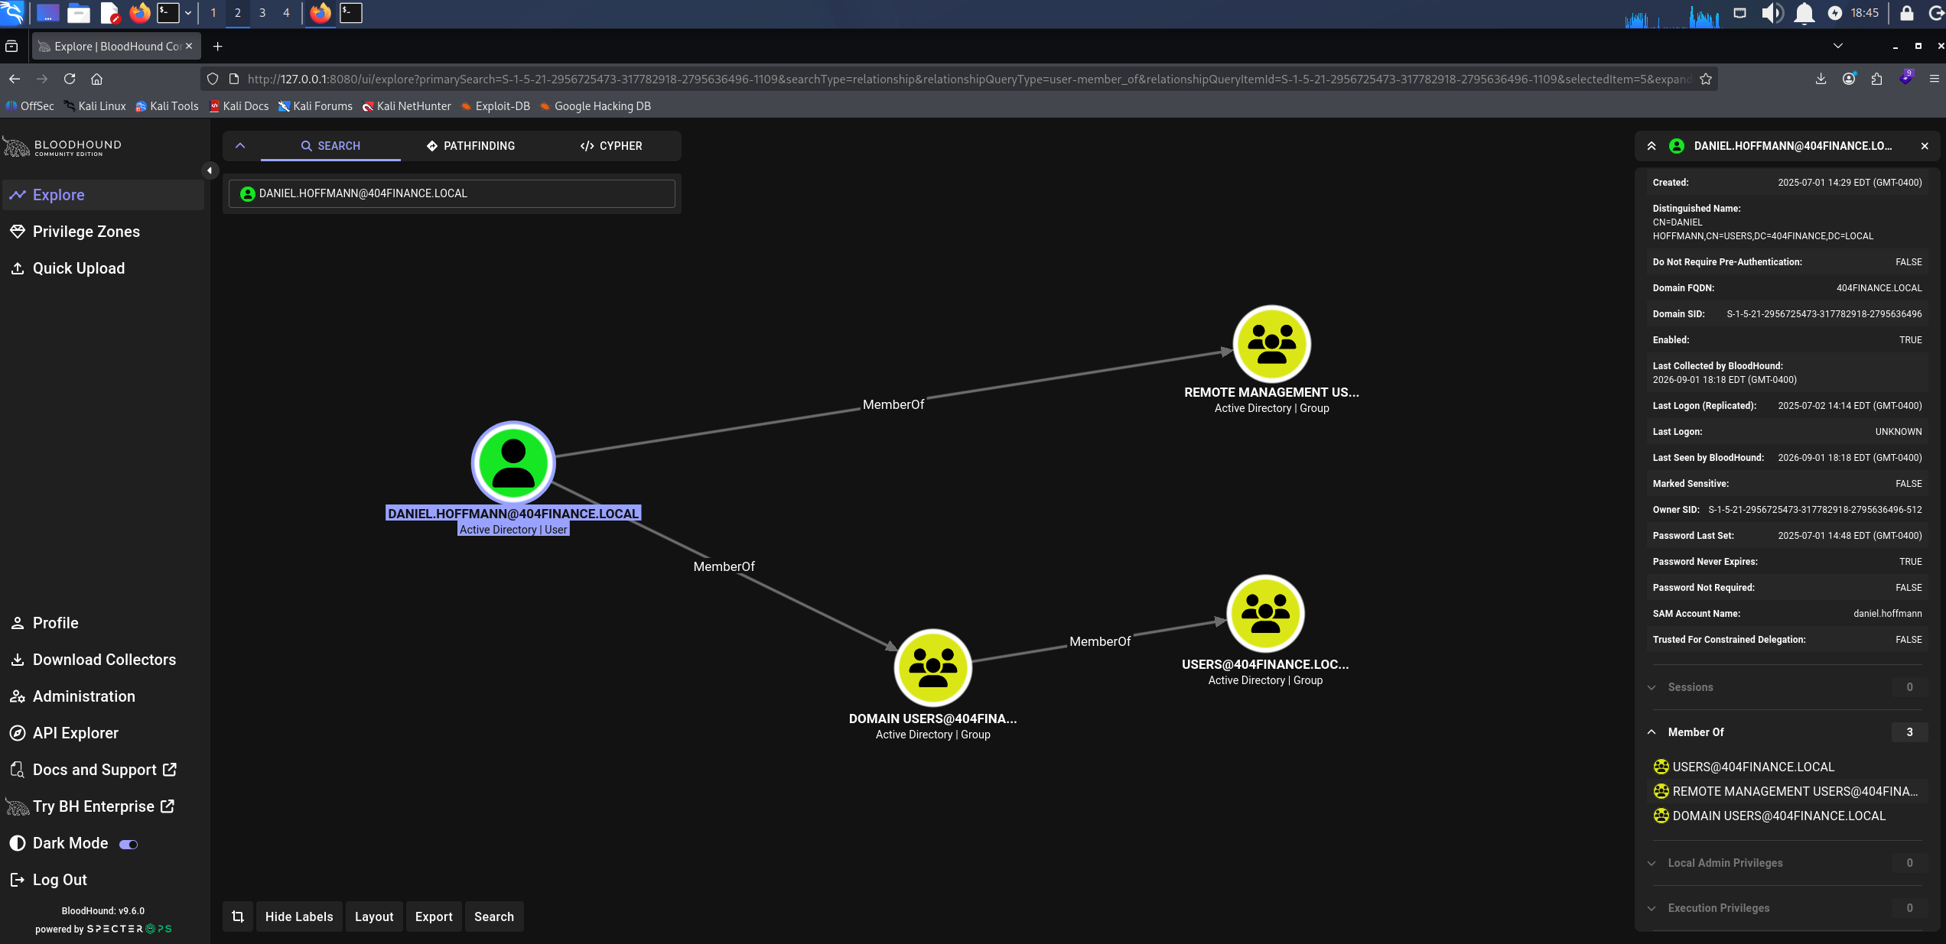This screenshot has height=944, width=1946.
Task: Open Firefox downloads icon
Action: click(1821, 79)
